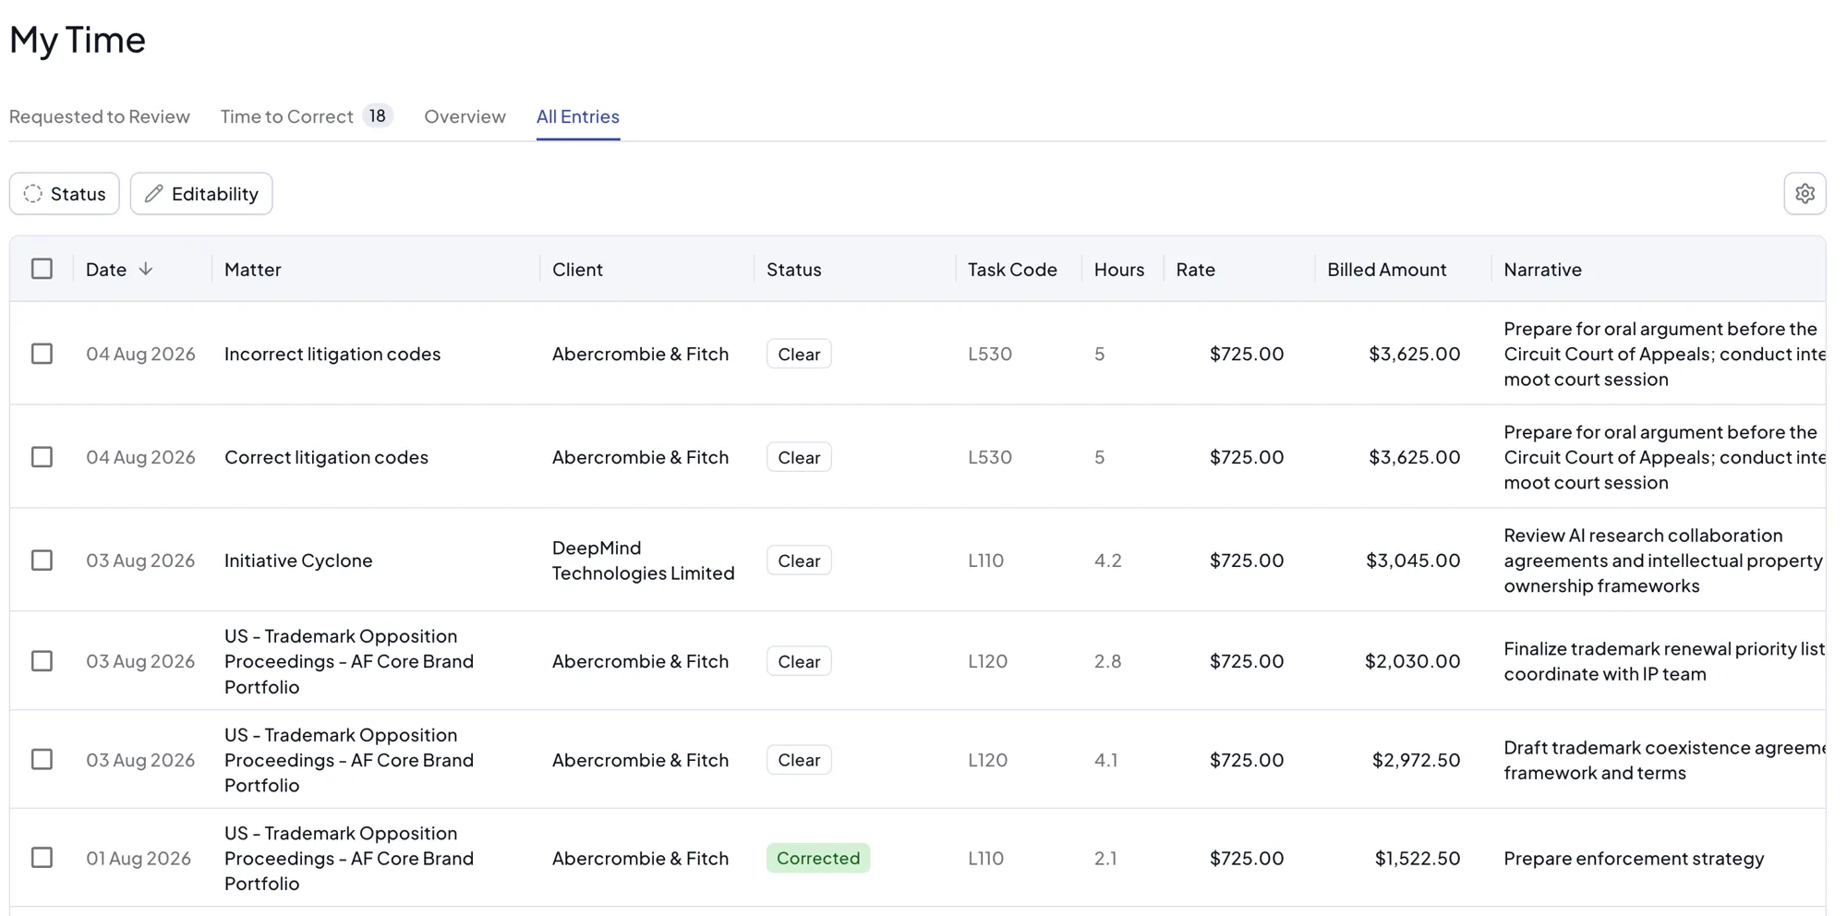The height and width of the screenshot is (916, 1847).
Task: Click the L530 task code for Incorrect litigation codes
Action: tap(990, 354)
